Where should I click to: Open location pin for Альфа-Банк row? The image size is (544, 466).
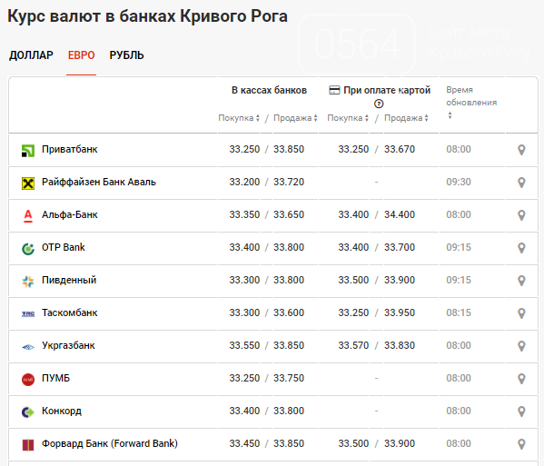pos(521,215)
